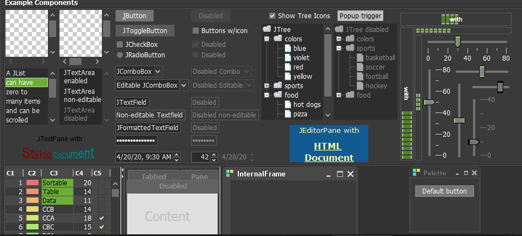Click the blue file icon in JTree
The image size is (522, 236).
pos(288,49)
